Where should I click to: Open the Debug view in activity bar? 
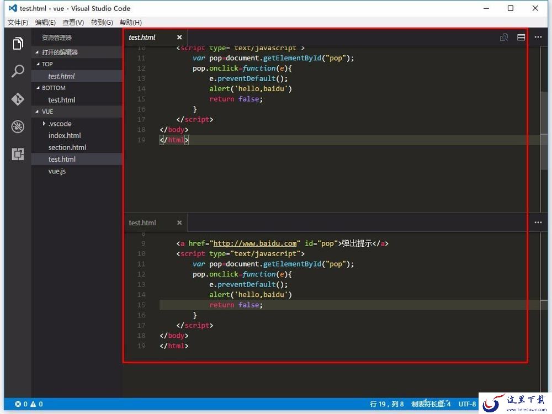[18, 126]
